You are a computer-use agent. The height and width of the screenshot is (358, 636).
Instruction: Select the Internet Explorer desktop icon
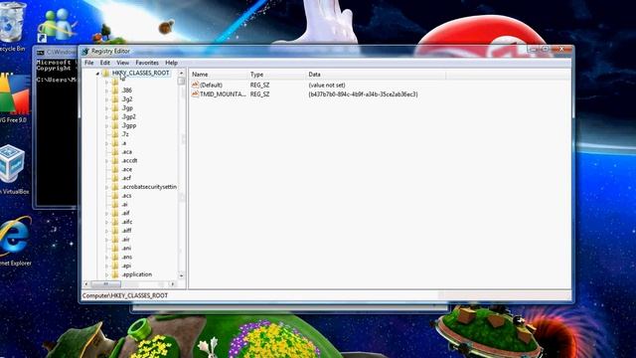pyautogui.click(x=16, y=242)
